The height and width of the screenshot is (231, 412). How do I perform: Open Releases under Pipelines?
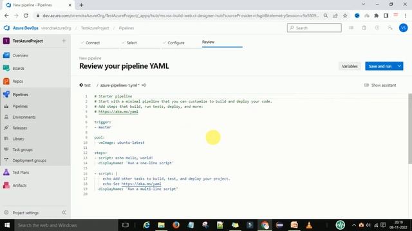coord(20,128)
